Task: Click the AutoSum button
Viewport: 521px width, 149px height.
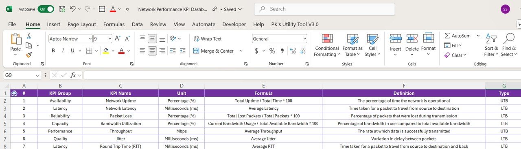Action: (458, 36)
